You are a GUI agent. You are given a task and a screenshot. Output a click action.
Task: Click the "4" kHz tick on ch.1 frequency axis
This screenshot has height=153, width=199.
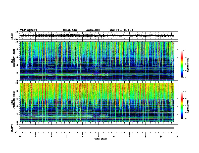17,65
